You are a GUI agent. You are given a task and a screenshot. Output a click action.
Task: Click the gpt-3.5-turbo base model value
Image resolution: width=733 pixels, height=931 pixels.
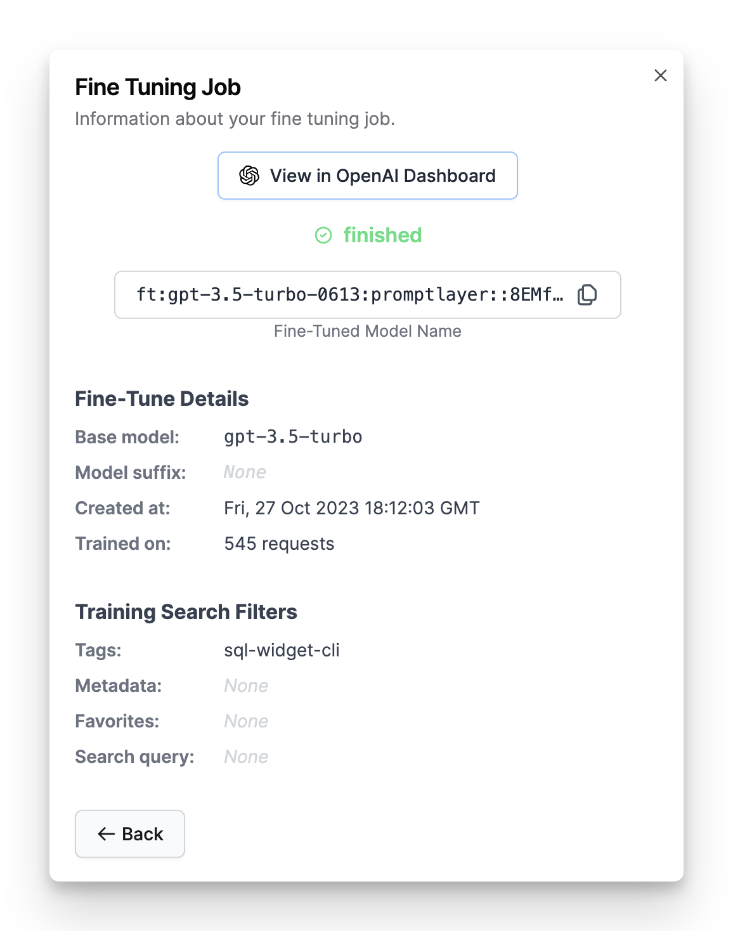coord(293,436)
